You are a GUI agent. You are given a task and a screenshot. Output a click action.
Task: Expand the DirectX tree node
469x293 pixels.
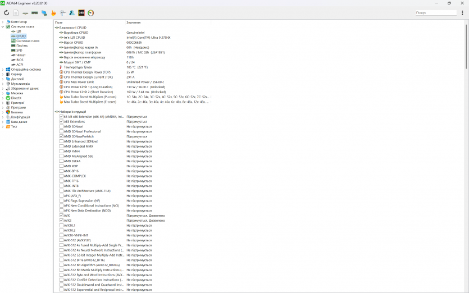[x=2, y=98]
